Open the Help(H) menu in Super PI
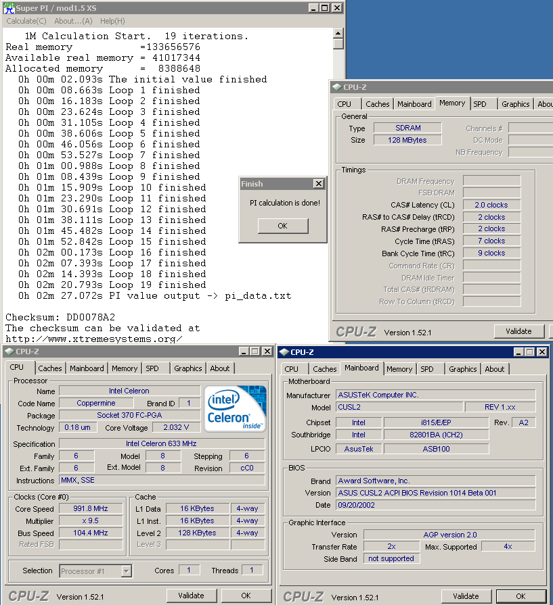The width and height of the screenshot is (553, 605). coord(112,21)
